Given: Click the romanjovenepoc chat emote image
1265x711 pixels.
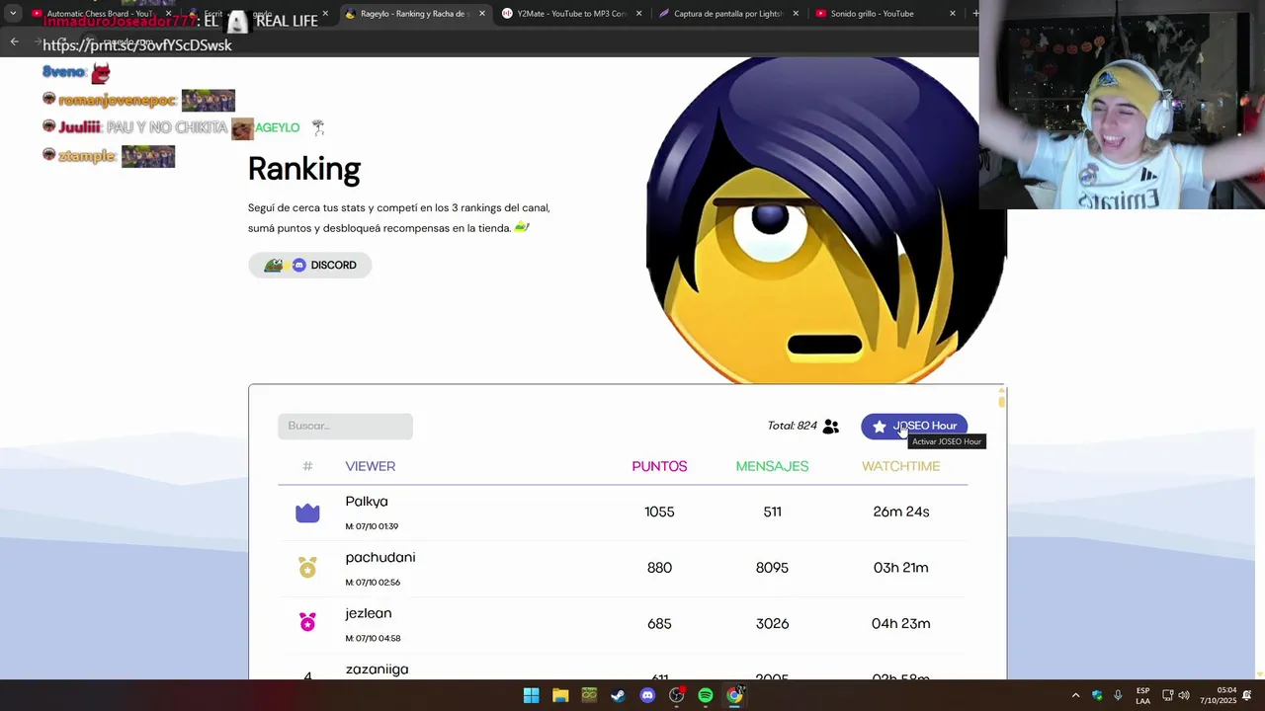Looking at the screenshot, I should point(208,100).
